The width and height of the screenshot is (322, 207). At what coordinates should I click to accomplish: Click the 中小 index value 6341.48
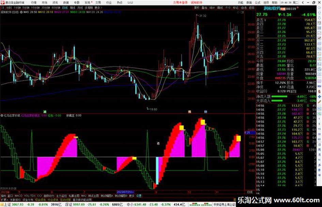(140, 204)
